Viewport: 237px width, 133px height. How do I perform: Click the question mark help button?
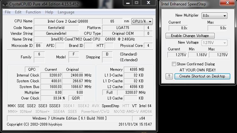click(x=169, y=76)
